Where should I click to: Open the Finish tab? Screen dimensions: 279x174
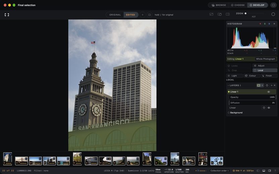coord(269,76)
